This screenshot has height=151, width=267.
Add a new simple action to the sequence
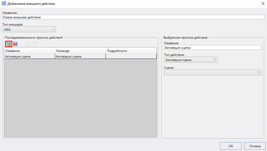(8, 44)
